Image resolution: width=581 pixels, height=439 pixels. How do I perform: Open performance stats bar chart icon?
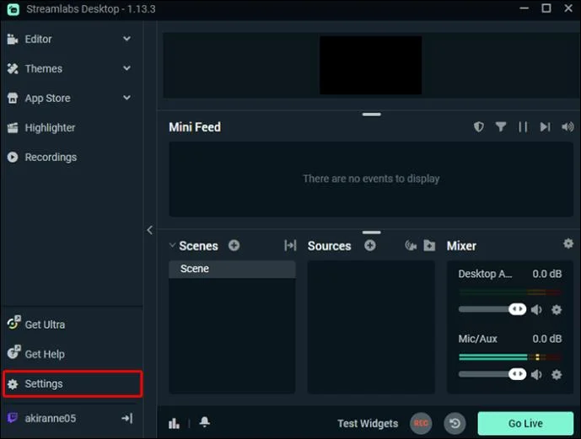pos(175,423)
